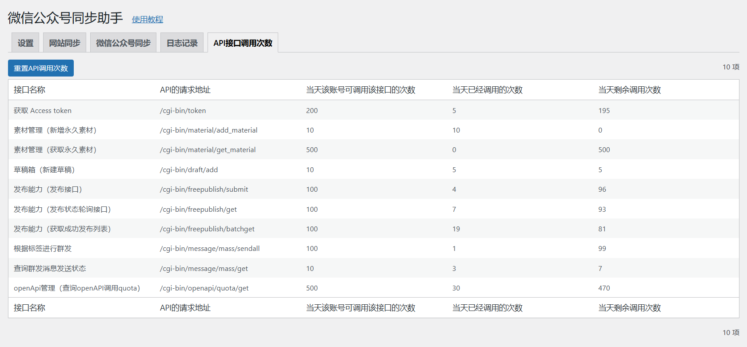Click called count 30 in quota/get row
Viewport: 747px width, 347px height.
(456, 288)
